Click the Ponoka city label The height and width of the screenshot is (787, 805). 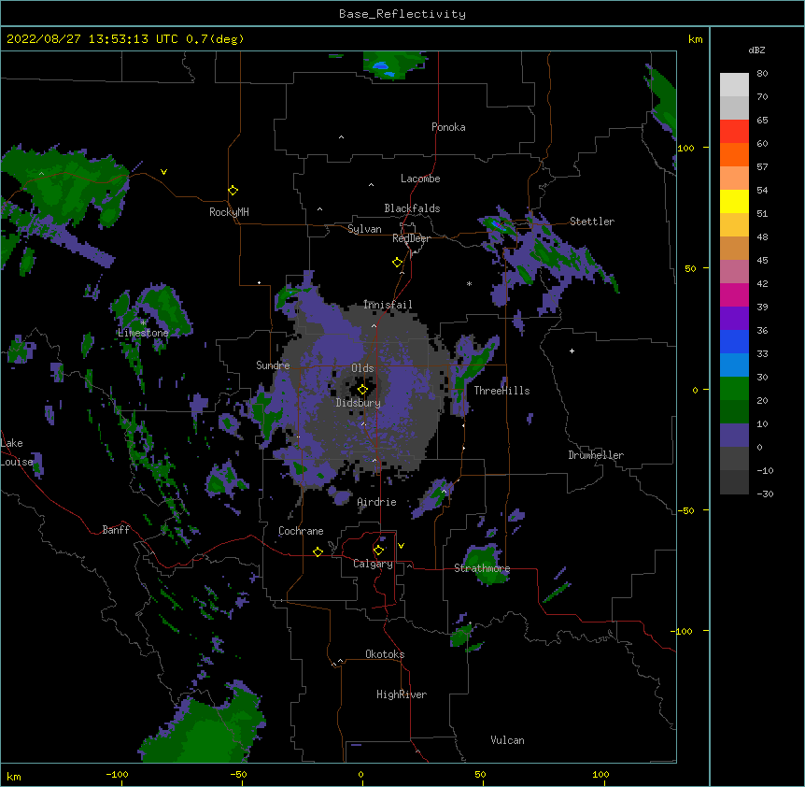click(x=448, y=127)
